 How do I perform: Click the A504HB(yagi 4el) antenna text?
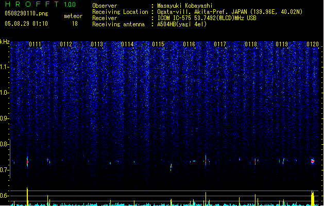pyautogui.click(x=182, y=24)
